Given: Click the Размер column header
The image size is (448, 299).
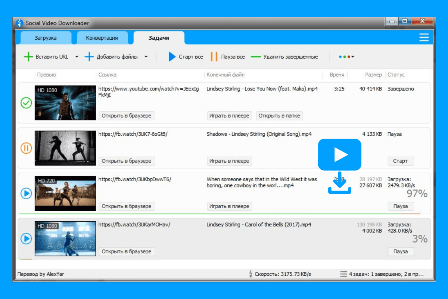Looking at the screenshot, I should (373, 75).
